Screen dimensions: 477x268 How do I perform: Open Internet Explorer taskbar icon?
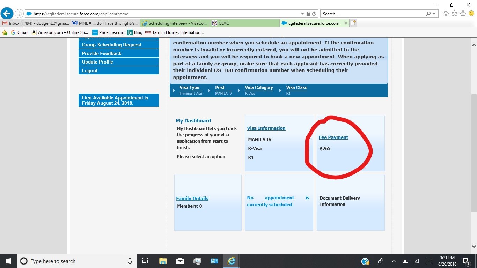pyautogui.click(x=231, y=261)
